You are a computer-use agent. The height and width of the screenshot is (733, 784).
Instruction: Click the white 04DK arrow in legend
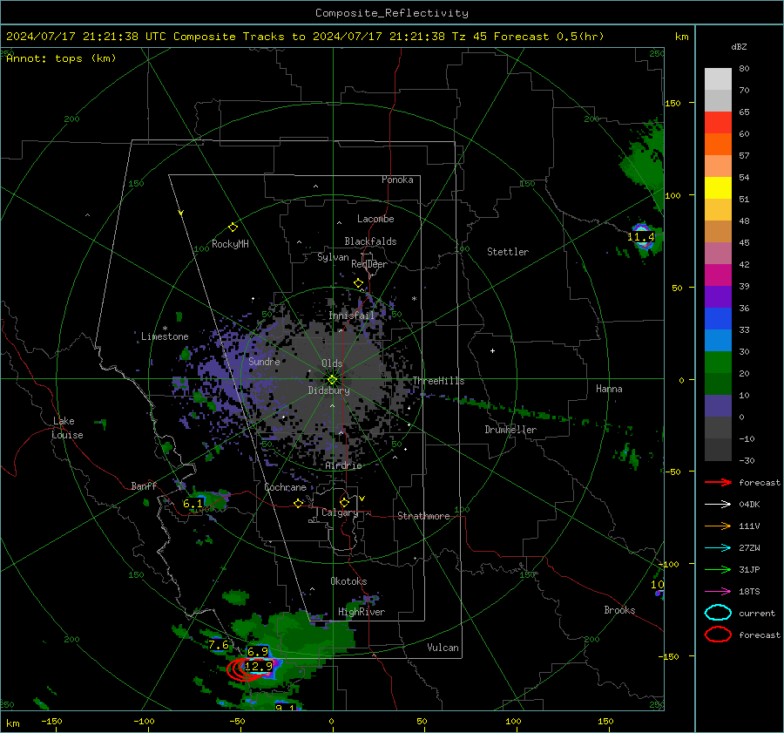click(x=718, y=505)
